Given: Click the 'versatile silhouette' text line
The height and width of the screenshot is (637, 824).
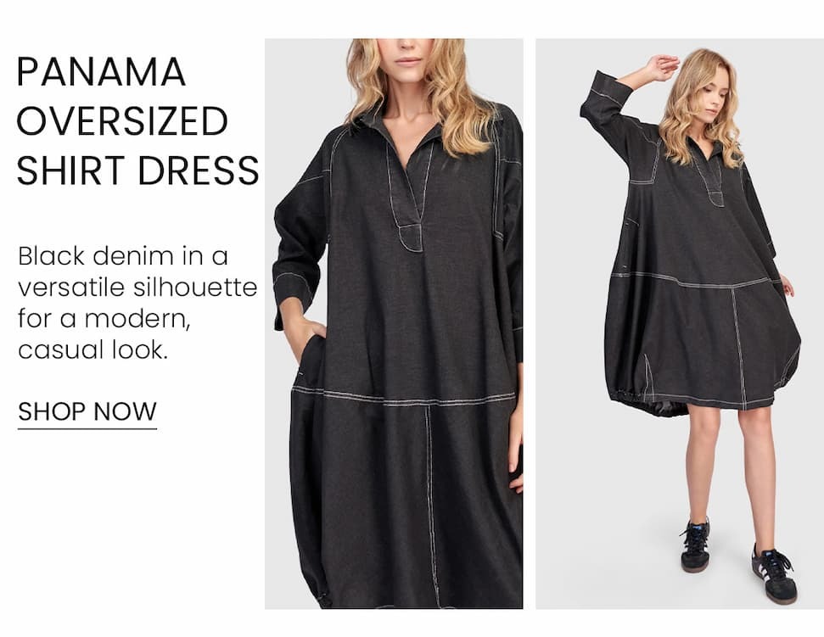Looking at the screenshot, I should coord(137,288).
